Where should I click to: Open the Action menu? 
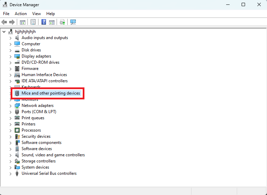[x=21, y=14]
